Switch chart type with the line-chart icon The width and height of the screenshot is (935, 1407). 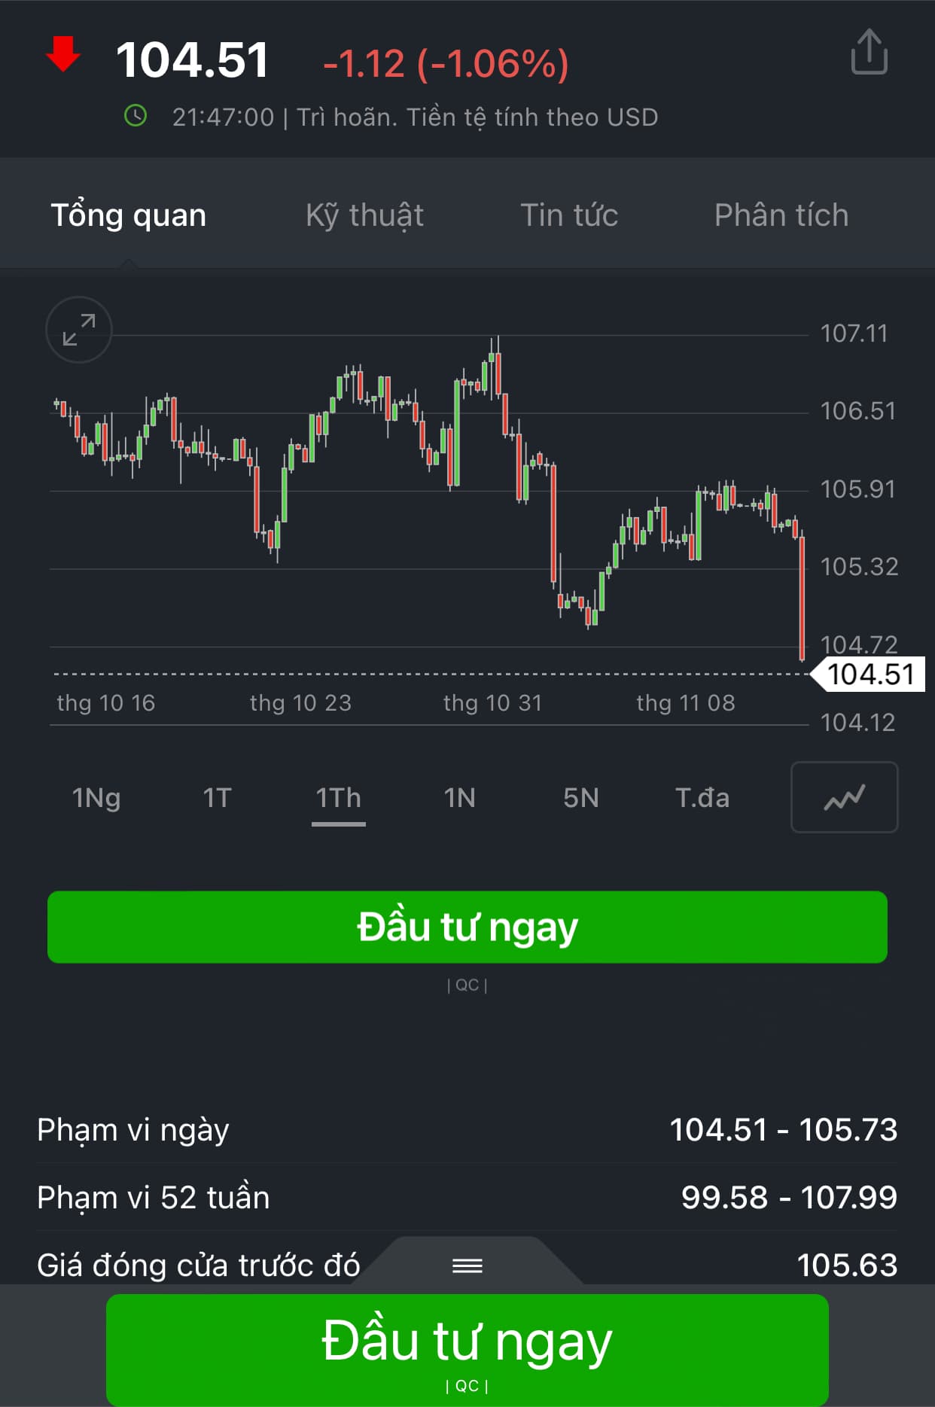[x=844, y=797]
